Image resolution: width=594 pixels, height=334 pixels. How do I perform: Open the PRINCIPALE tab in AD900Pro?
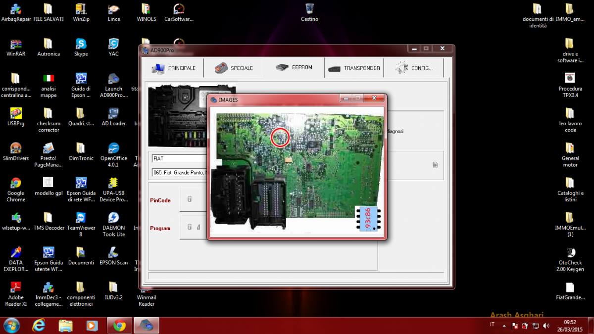173,68
